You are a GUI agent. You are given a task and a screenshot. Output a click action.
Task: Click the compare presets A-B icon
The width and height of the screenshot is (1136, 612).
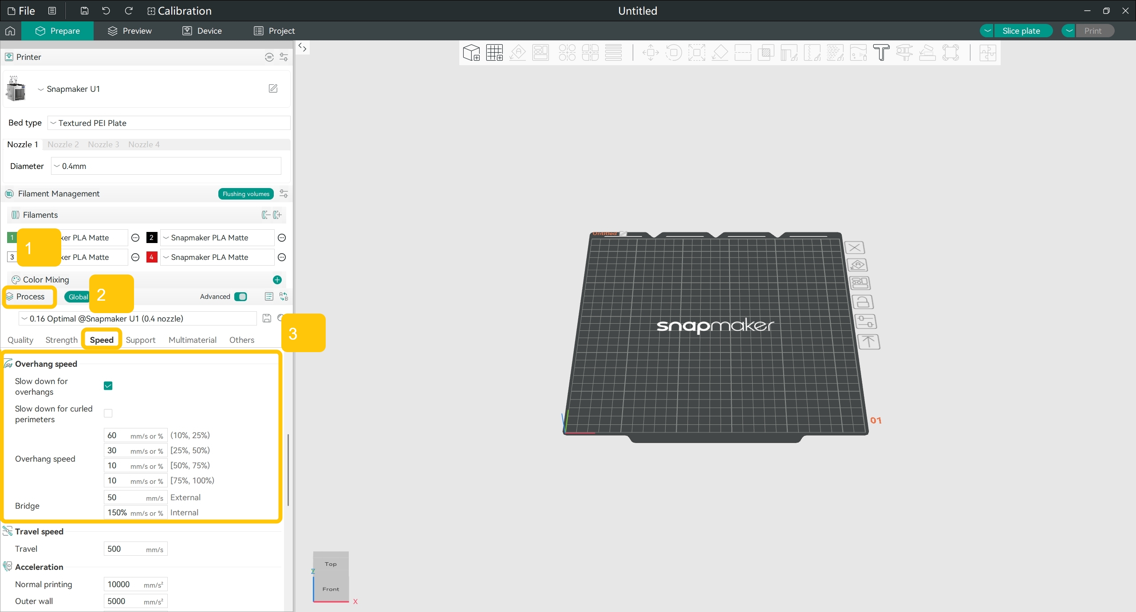click(x=284, y=297)
